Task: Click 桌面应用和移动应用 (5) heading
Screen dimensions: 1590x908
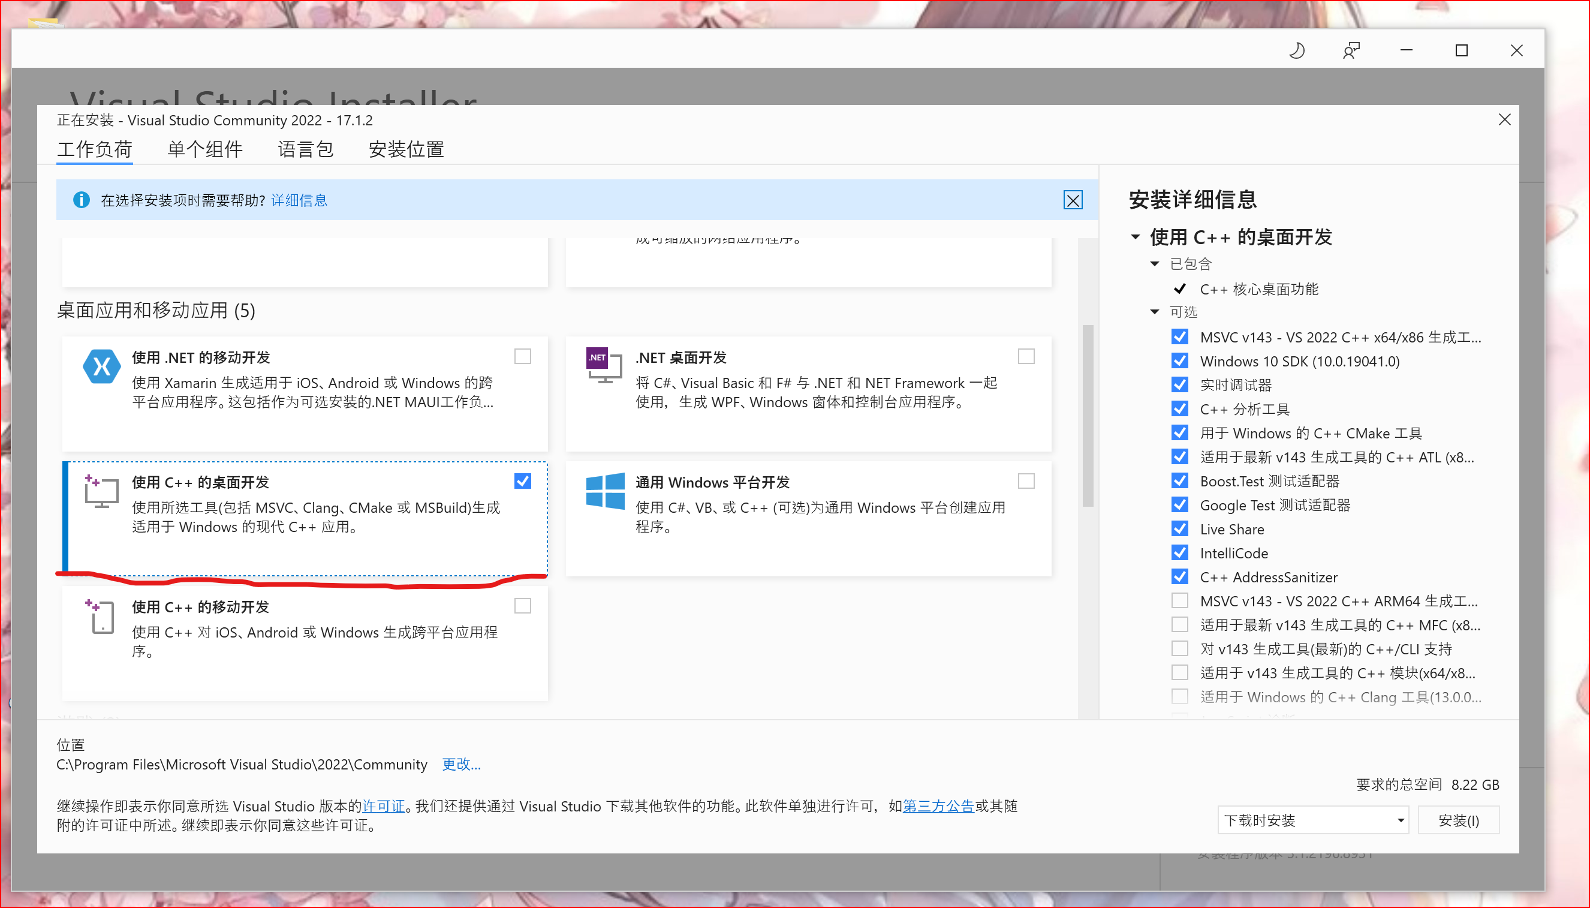Action: click(x=156, y=311)
